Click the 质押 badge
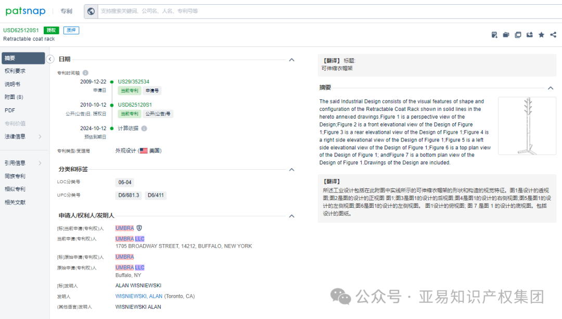The height and width of the screenshot is (319, 562). 71,30
